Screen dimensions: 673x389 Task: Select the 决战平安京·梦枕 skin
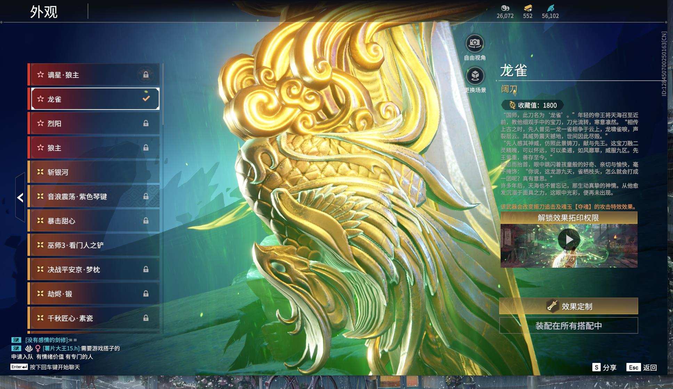94,269
